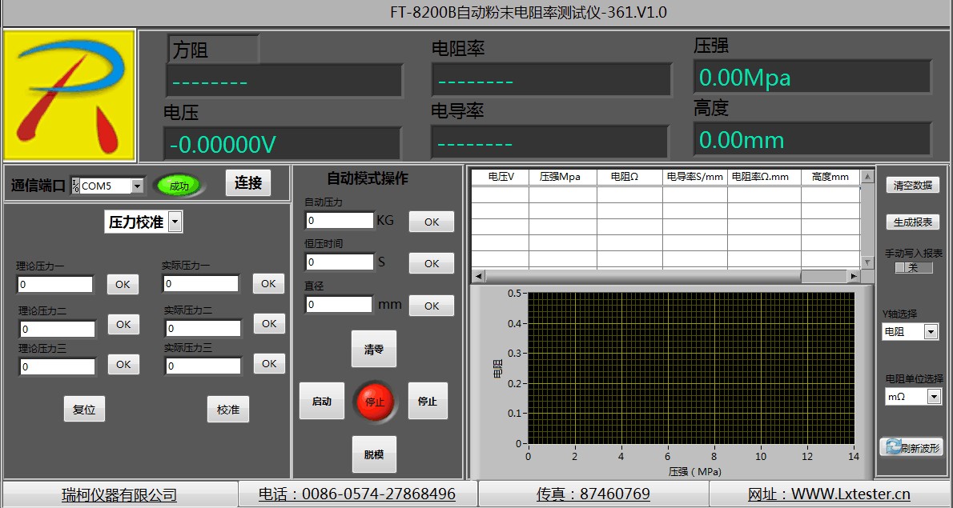Open the 电阻单位选择 dropdown showing mΩ
This screenshot has height=508, width=953.
coord(933,396)
